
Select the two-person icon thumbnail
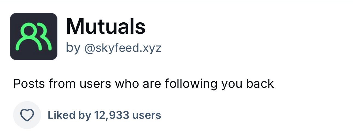pyautogui.click(x=34, y=37)
